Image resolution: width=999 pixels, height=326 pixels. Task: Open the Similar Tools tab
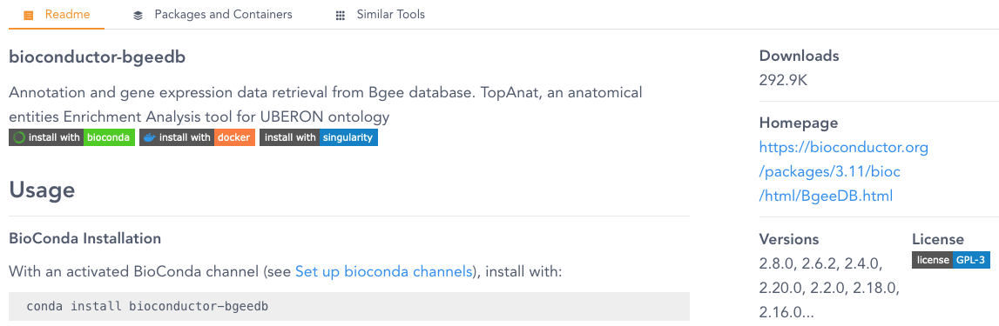[381, 15]
